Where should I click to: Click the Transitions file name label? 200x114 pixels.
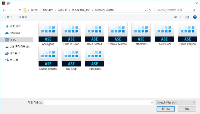(x=94, y=69)
